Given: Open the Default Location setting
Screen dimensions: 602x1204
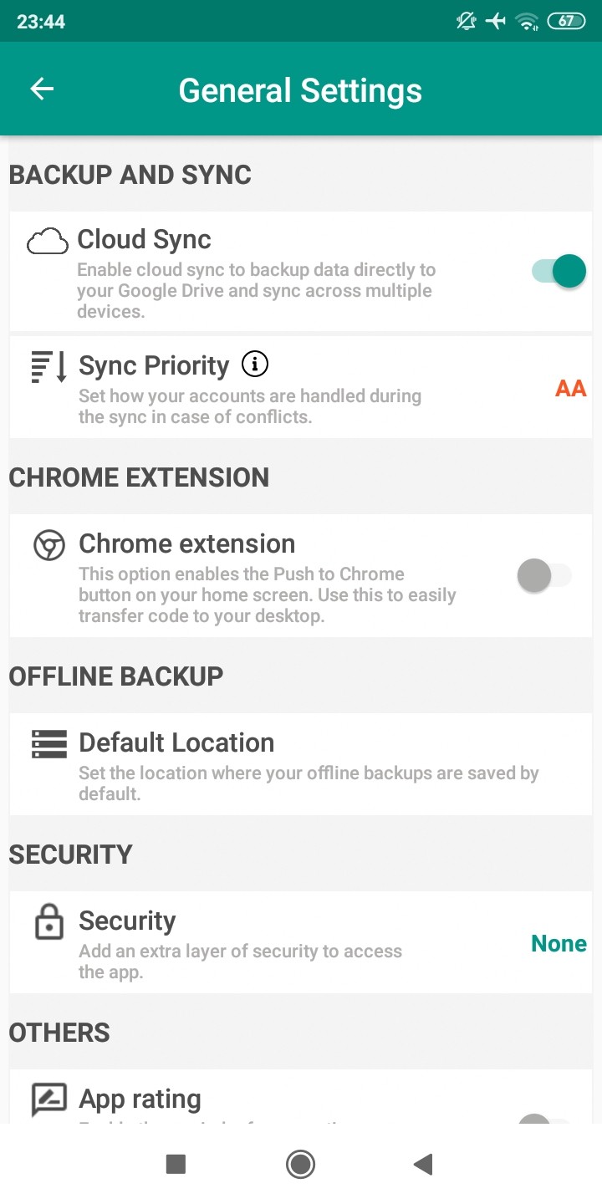Looking at the screenshot, I should coord(176,742).
